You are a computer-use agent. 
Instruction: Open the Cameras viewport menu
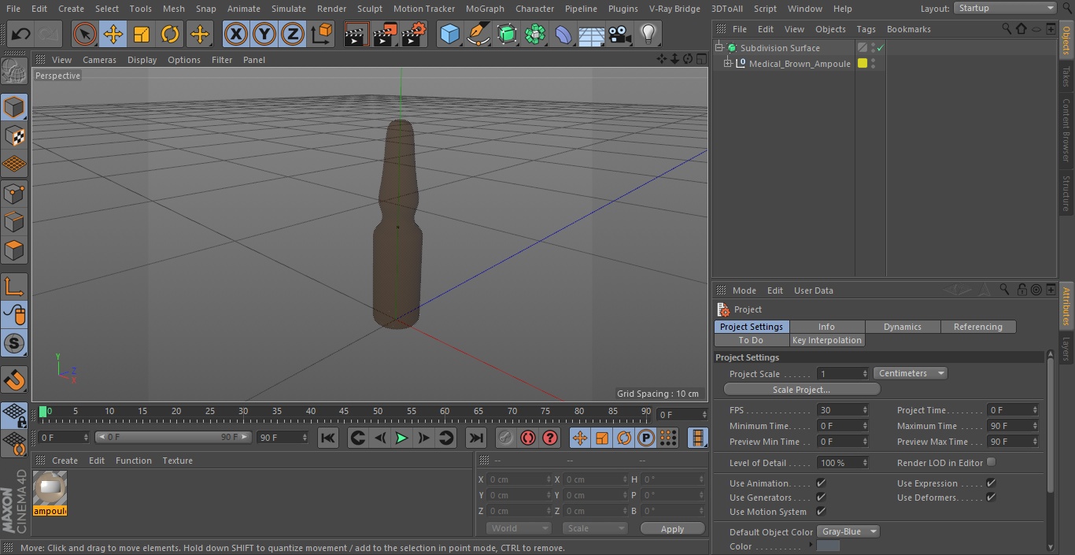coord(99,60)
